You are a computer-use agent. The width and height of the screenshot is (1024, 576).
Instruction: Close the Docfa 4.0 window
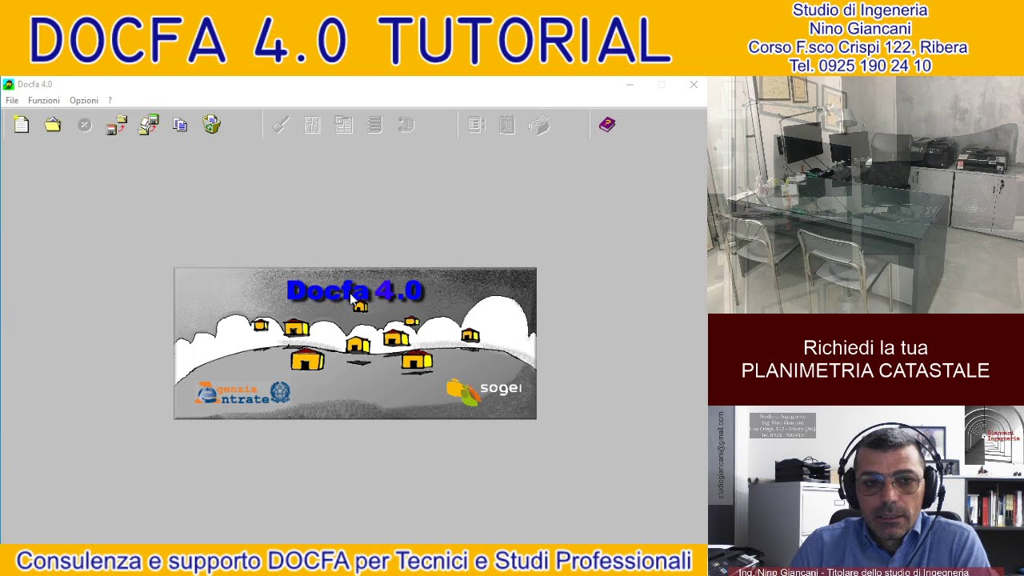coord(694,84)
